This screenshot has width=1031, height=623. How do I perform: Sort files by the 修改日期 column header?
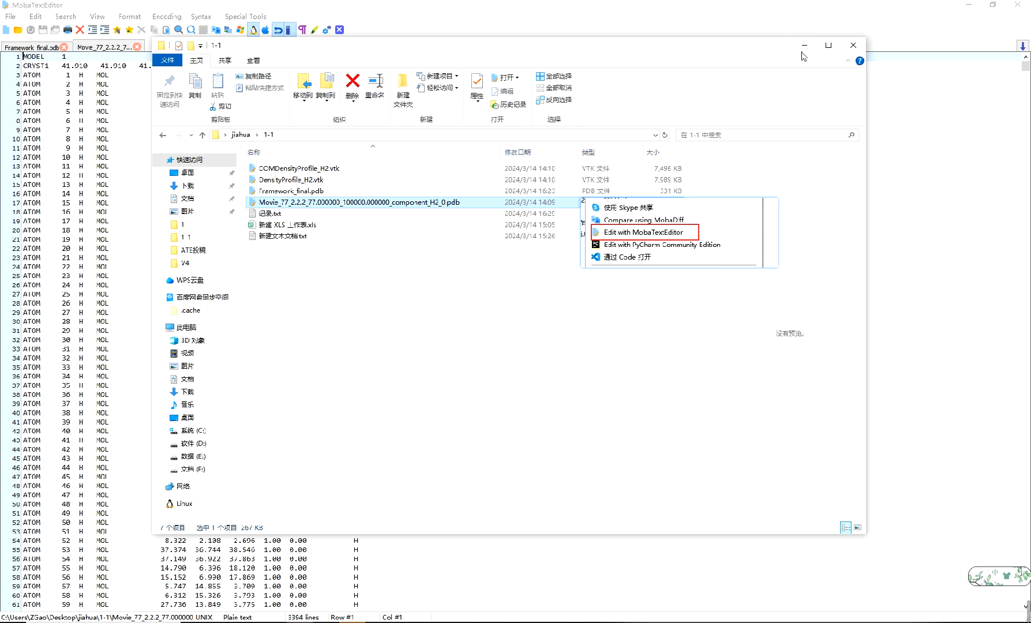click(x=518, y=152)
